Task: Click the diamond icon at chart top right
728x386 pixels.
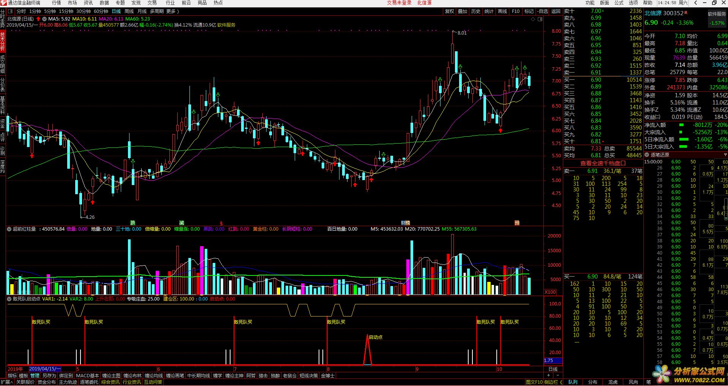Action: point(533,19)
